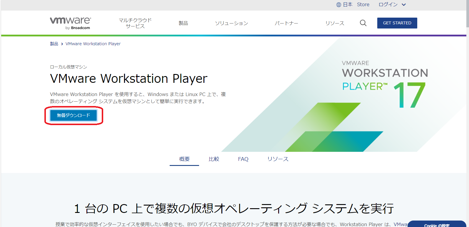Open the Store link
Viewport: 469px width, 227px height.
click(x=363, y=5)
